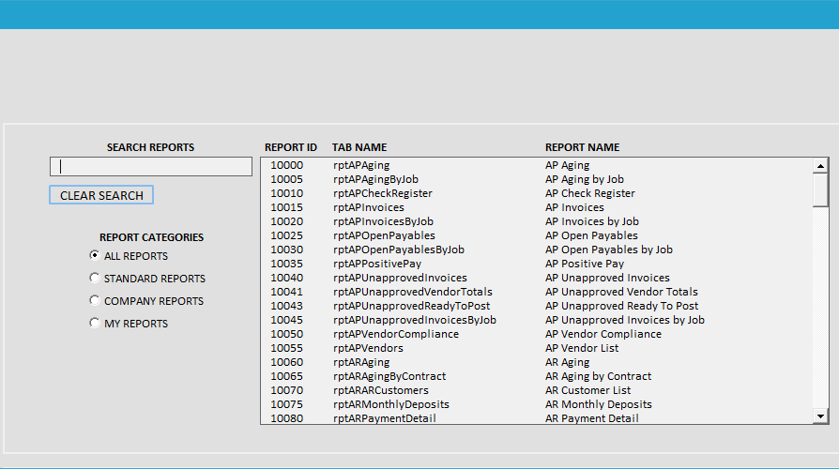Screen dimensions: 839x469
Task: Select the MY REPORTS radio button
Action: 94,323
